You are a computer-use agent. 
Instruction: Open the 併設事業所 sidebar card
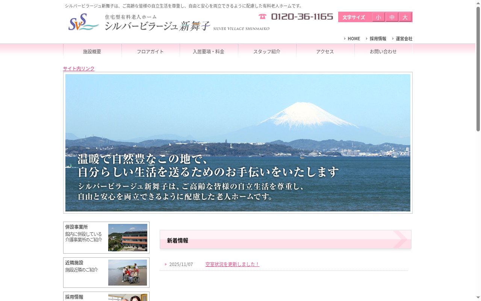pos(106,237)
